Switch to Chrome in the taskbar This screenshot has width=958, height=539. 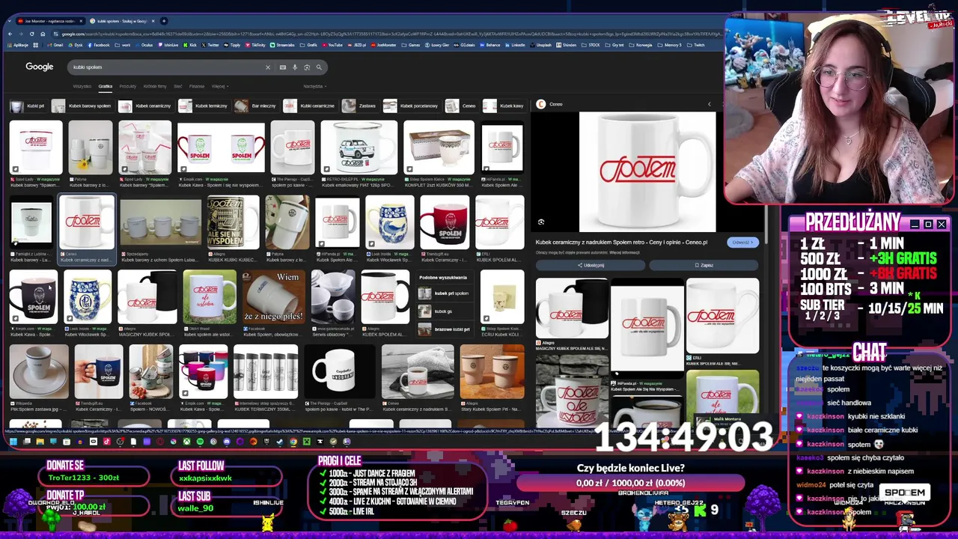pyautogui.click(x=293, y=442)
